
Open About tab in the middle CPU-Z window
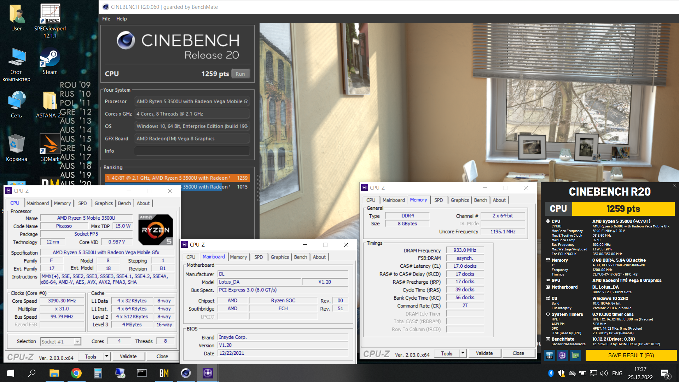click(x=319, y=257)
